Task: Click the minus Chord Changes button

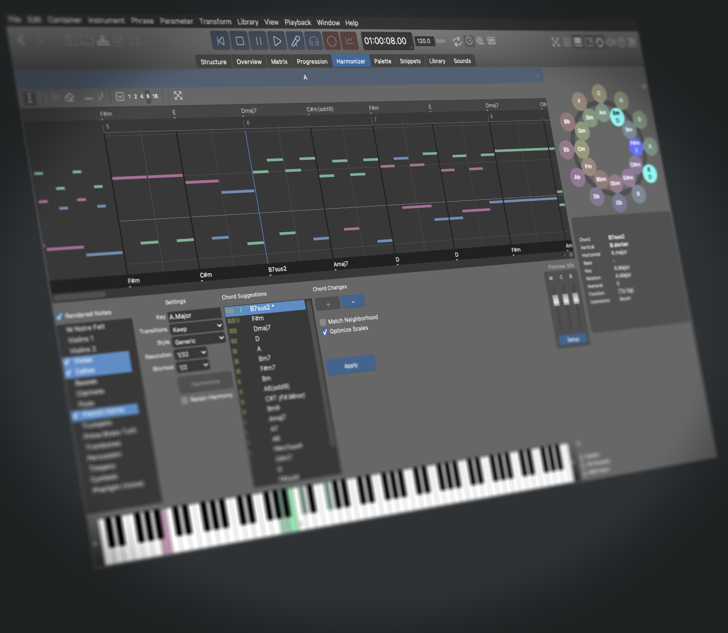Action: (x=353, y=301)
